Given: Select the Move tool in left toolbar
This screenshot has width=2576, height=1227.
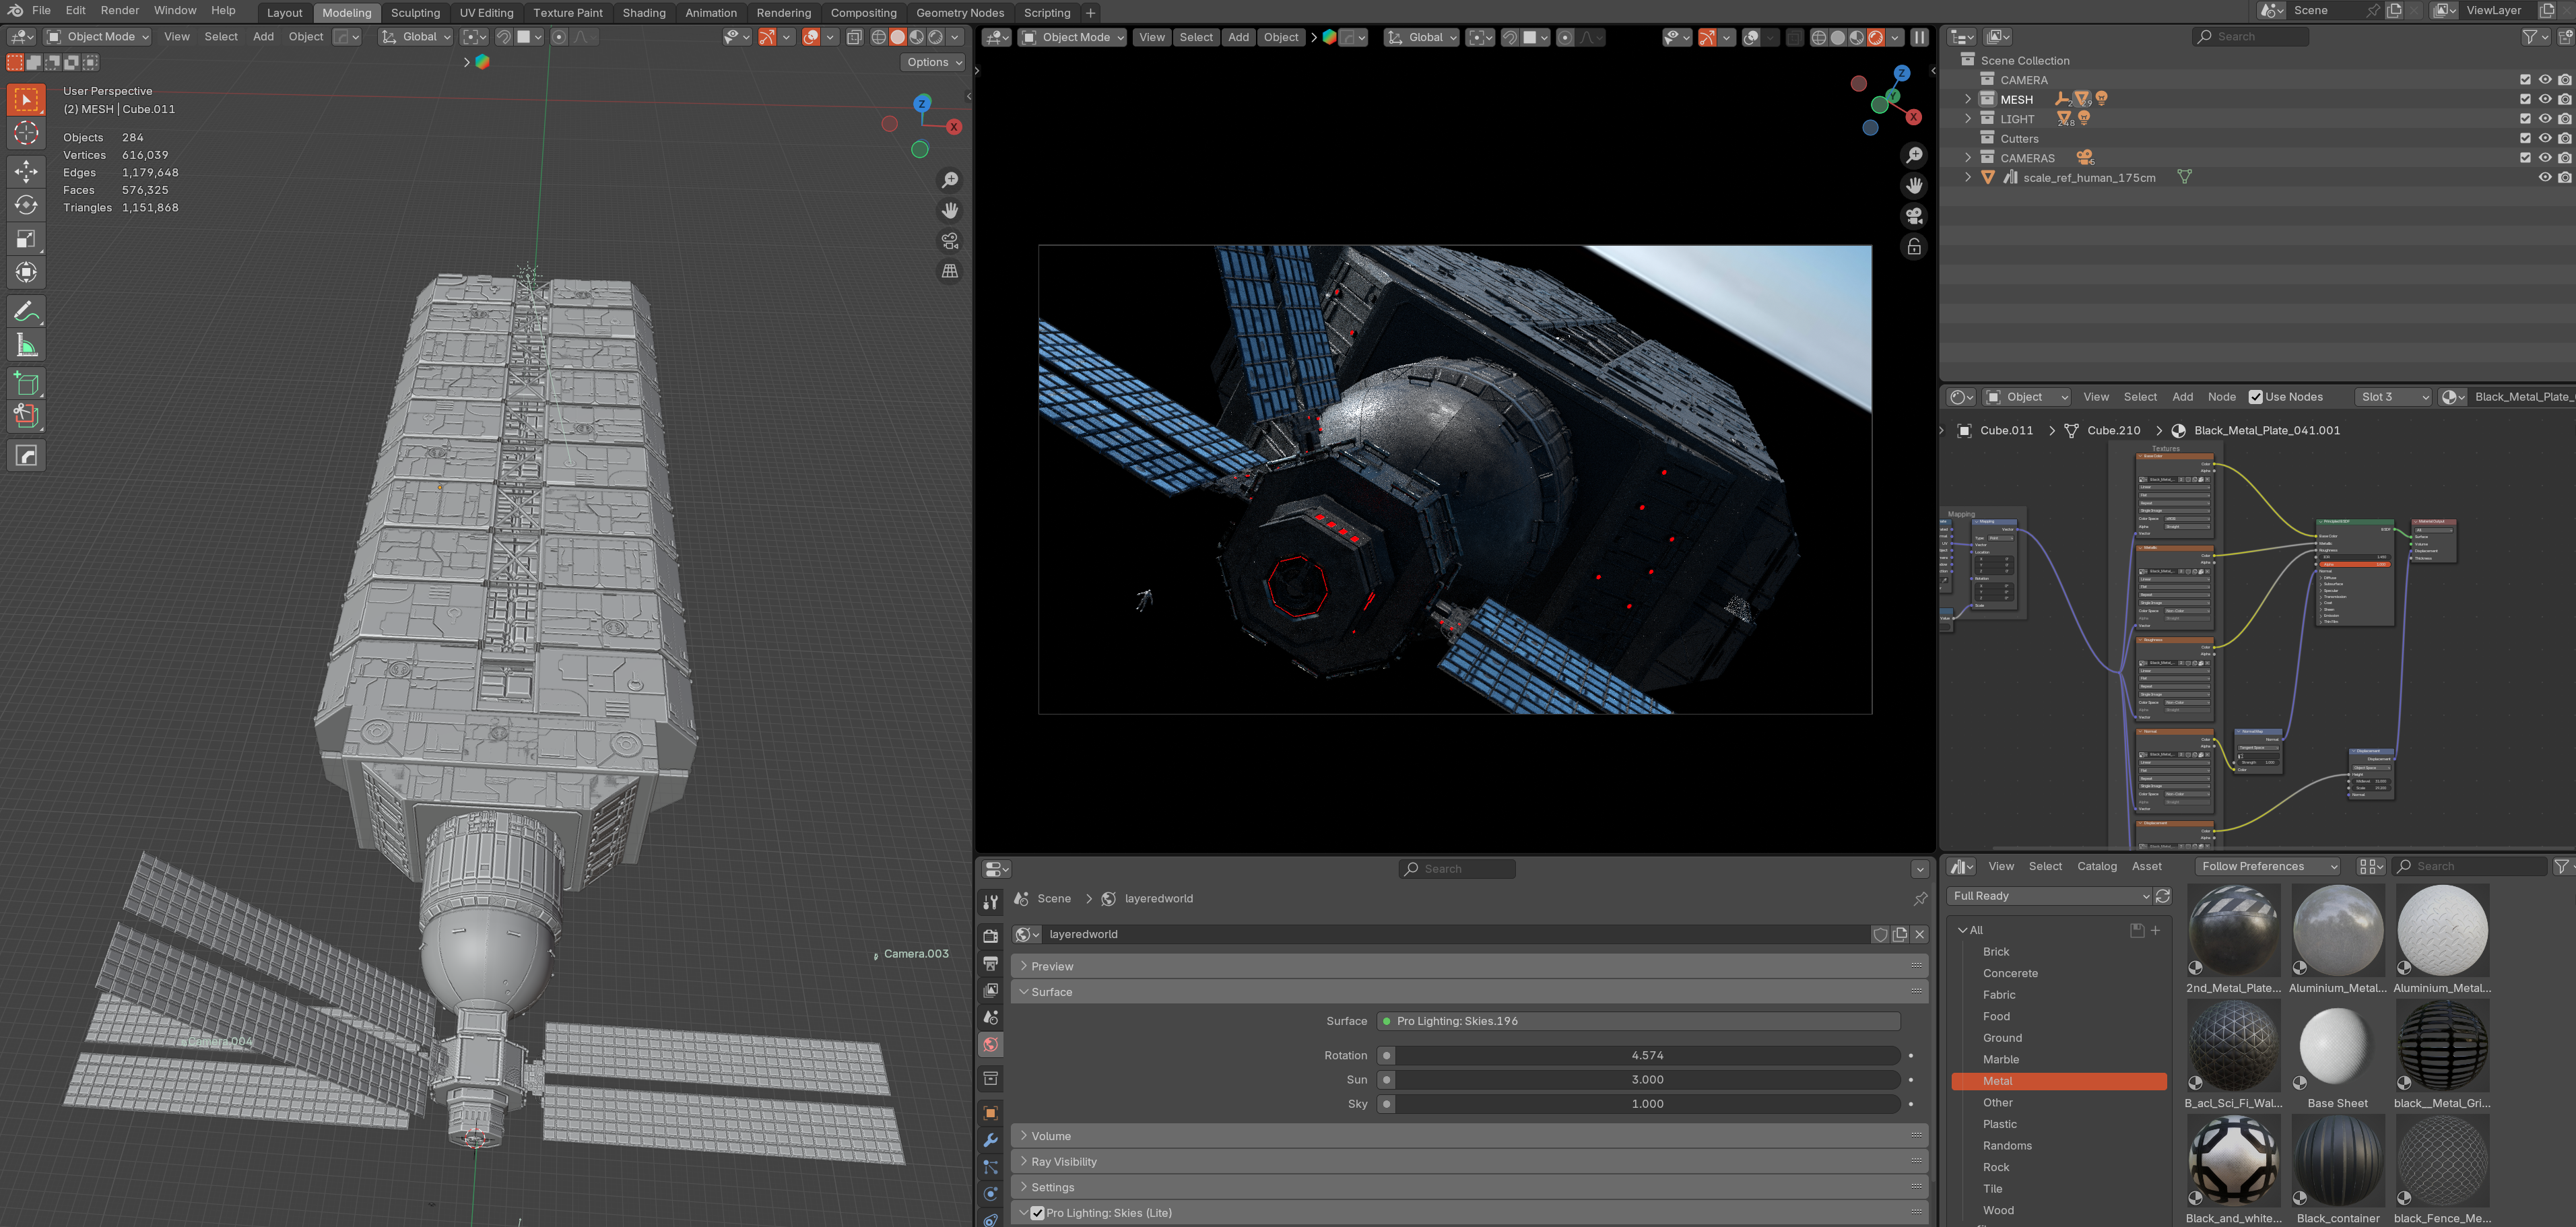Looking at the screenshot, I should pyautogui.click(x=26, y=171).
